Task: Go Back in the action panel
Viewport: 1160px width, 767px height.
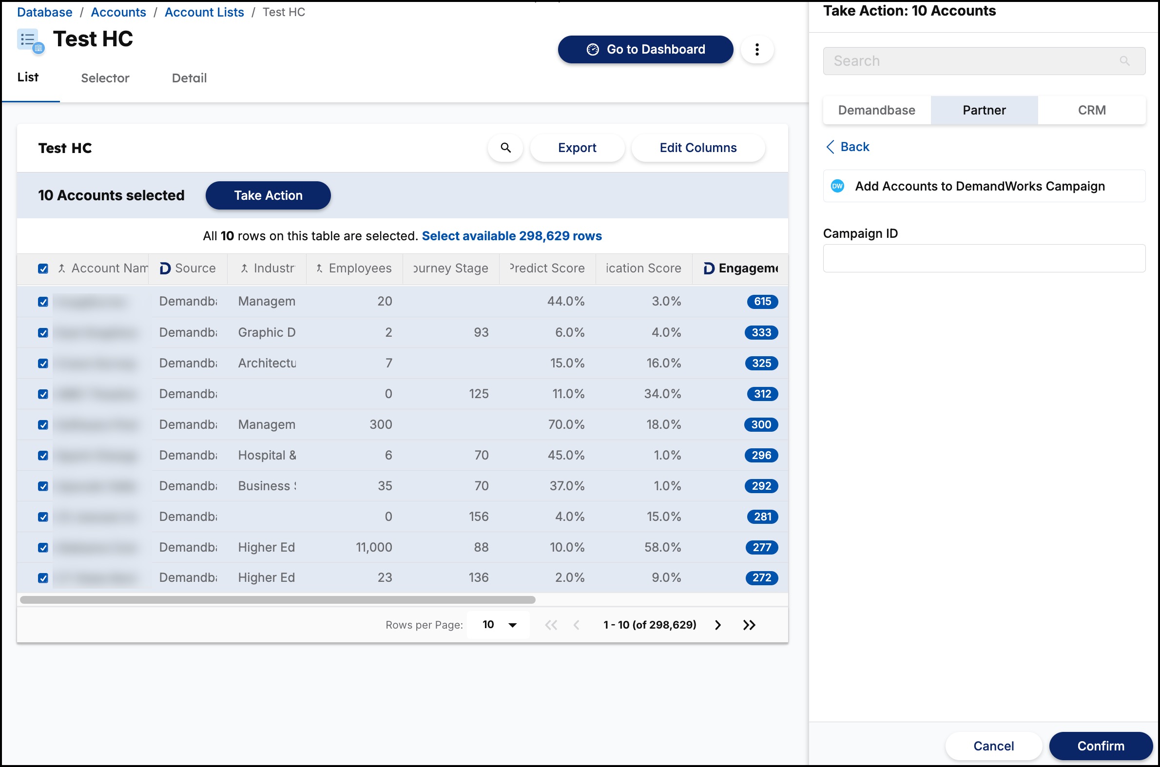Action: tap(848, 147)
